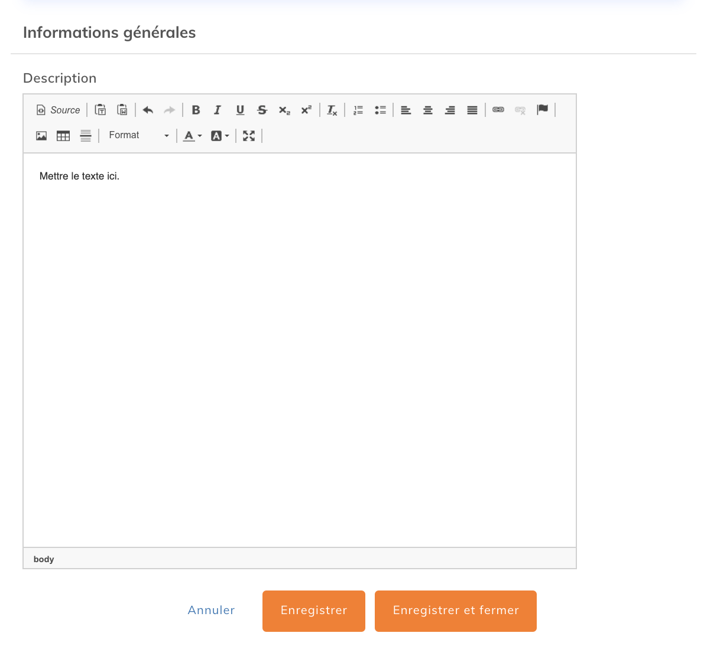
Task: Click inside the description text area
Action: (x=299, y=348)
